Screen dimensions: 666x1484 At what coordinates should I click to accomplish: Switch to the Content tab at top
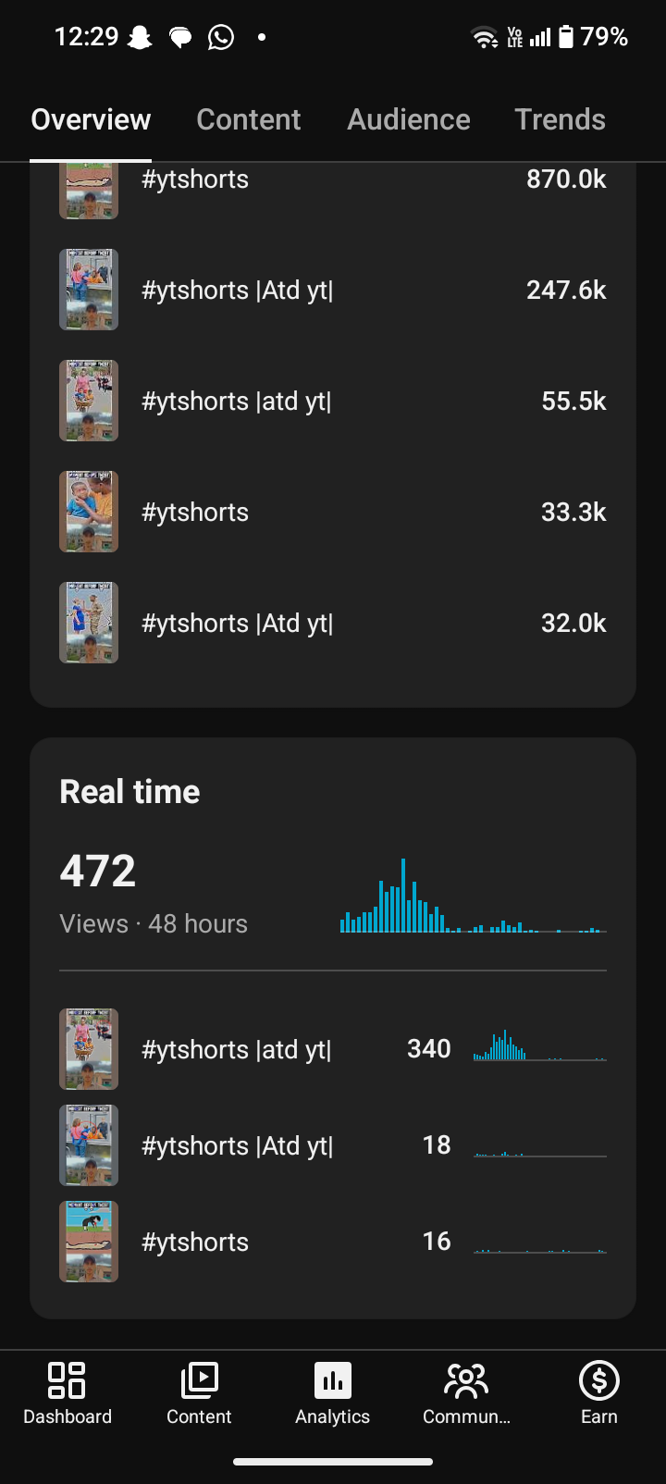point(249,119)
